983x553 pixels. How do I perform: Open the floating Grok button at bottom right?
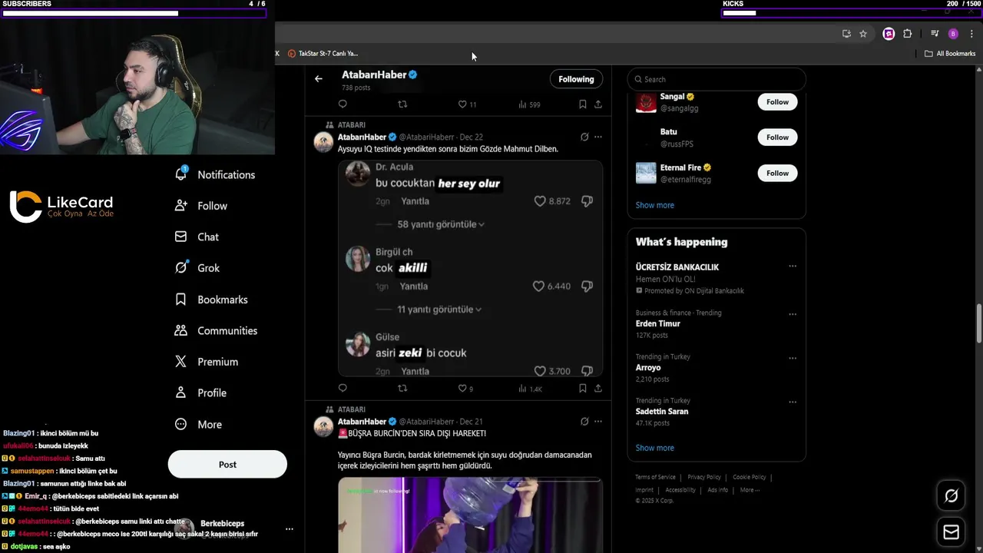tap(951, 496)
